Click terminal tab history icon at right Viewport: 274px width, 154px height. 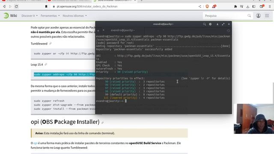click(228, 31)
